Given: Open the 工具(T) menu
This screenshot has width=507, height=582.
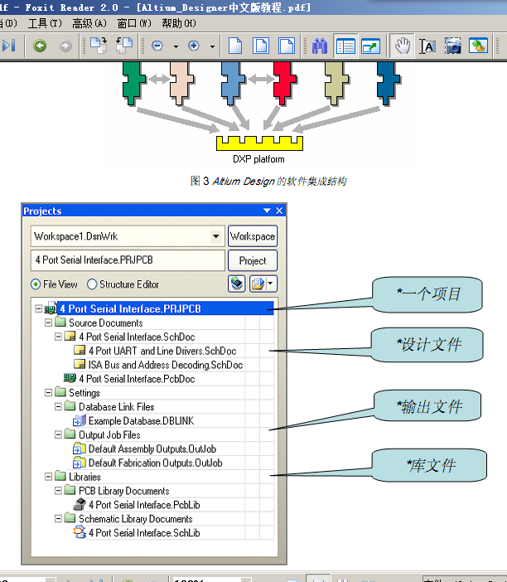Looking at the screenshot, I should pos(45,24).
